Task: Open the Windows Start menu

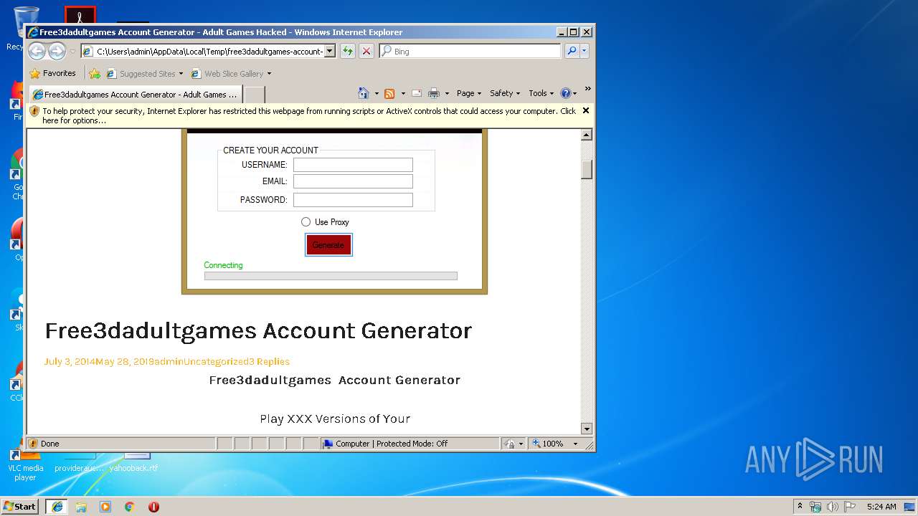Action: coord(20,506)
